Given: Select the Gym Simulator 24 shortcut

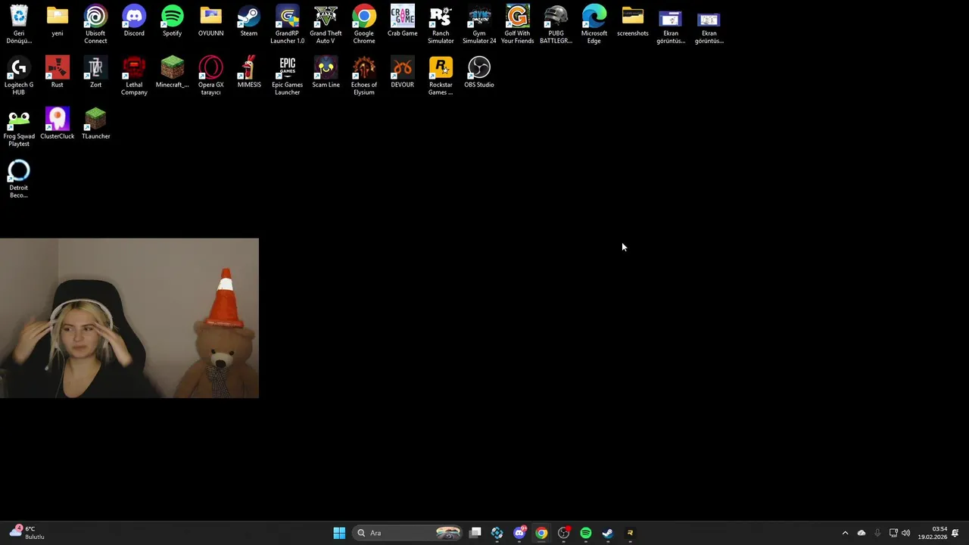Looking at the screenshot, I should [x=479, y=24].
